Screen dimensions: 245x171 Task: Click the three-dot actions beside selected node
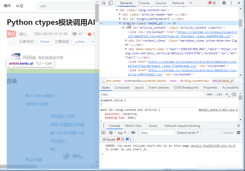click(101, 23)
